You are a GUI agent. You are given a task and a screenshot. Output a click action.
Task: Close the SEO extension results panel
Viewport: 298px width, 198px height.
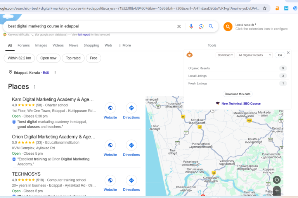coord(288,53)
